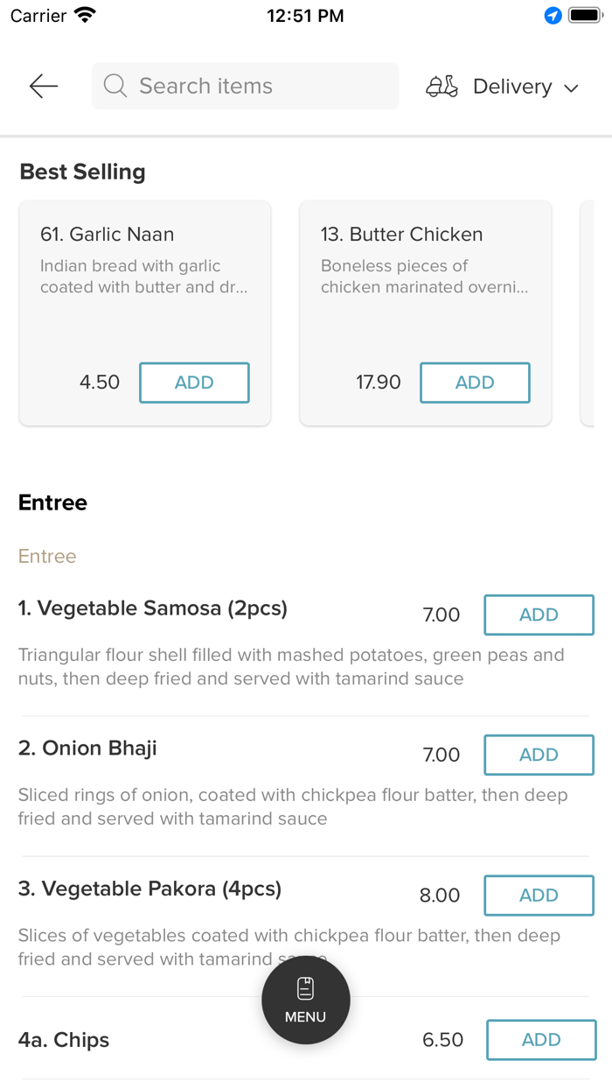The image size is (612, 1089).
Task: Tap the delivery scooter icon
Action: pyautogui.click(x=442, y=87)
